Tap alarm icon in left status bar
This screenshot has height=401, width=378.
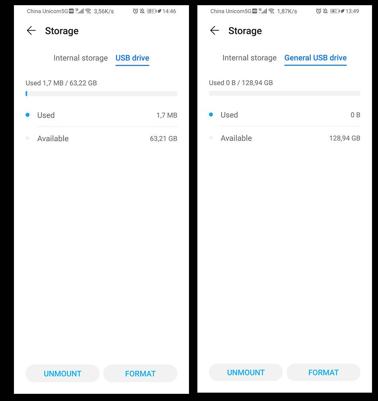(x=135, y=11)
